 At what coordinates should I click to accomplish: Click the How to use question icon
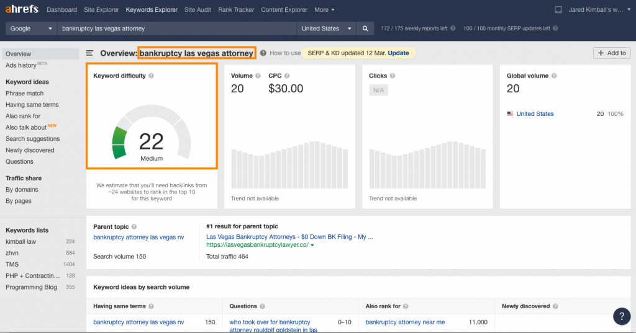point(263,53)
